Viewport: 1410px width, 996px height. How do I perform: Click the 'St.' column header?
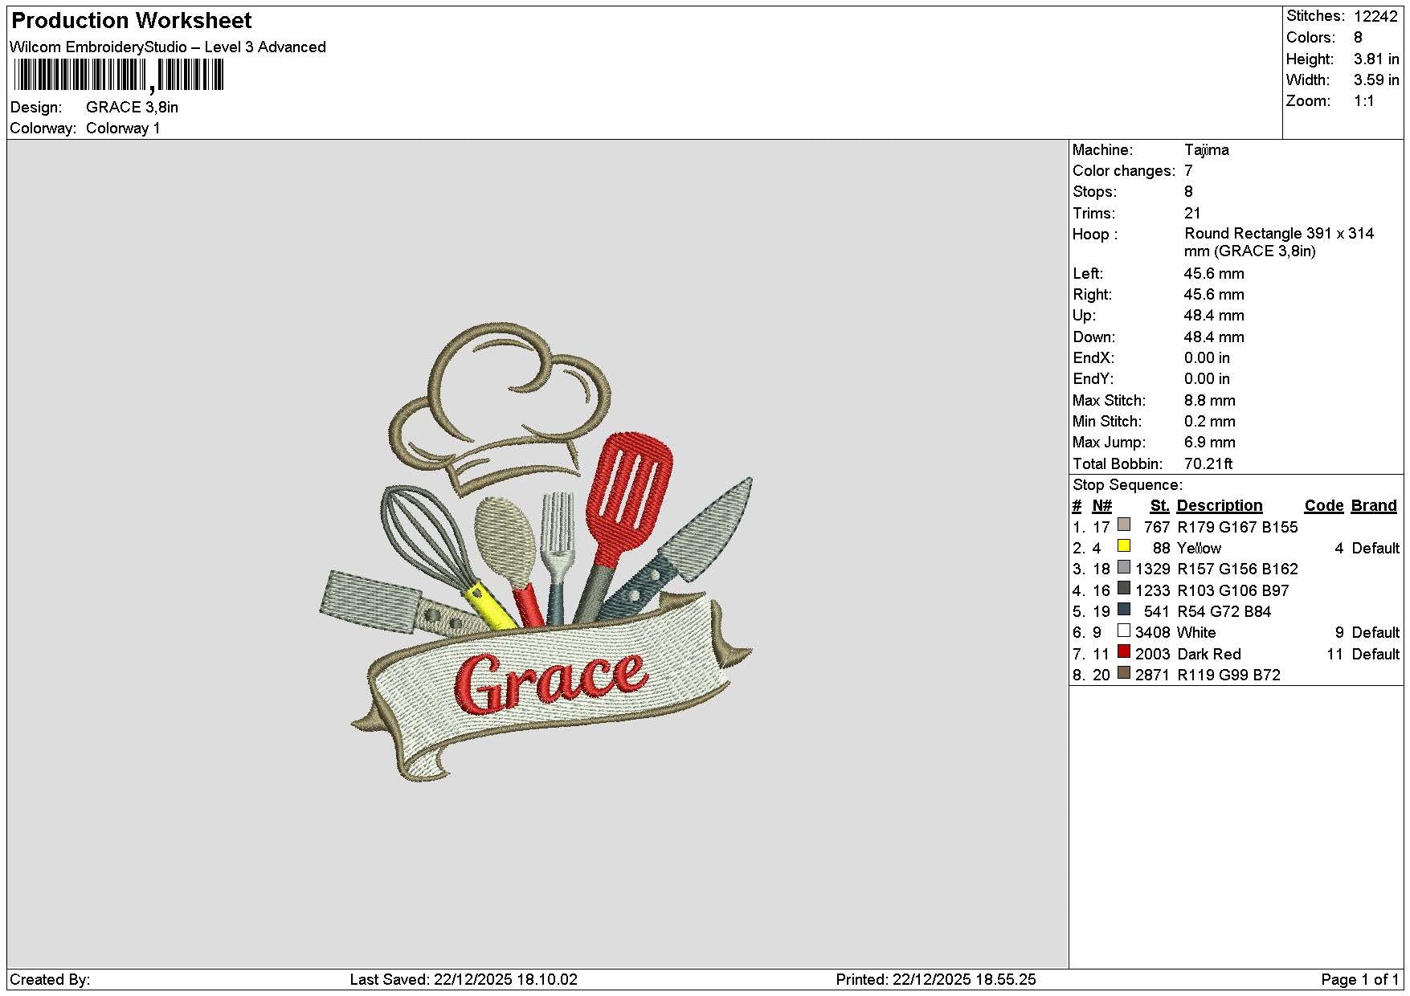tap(1159, 506)
